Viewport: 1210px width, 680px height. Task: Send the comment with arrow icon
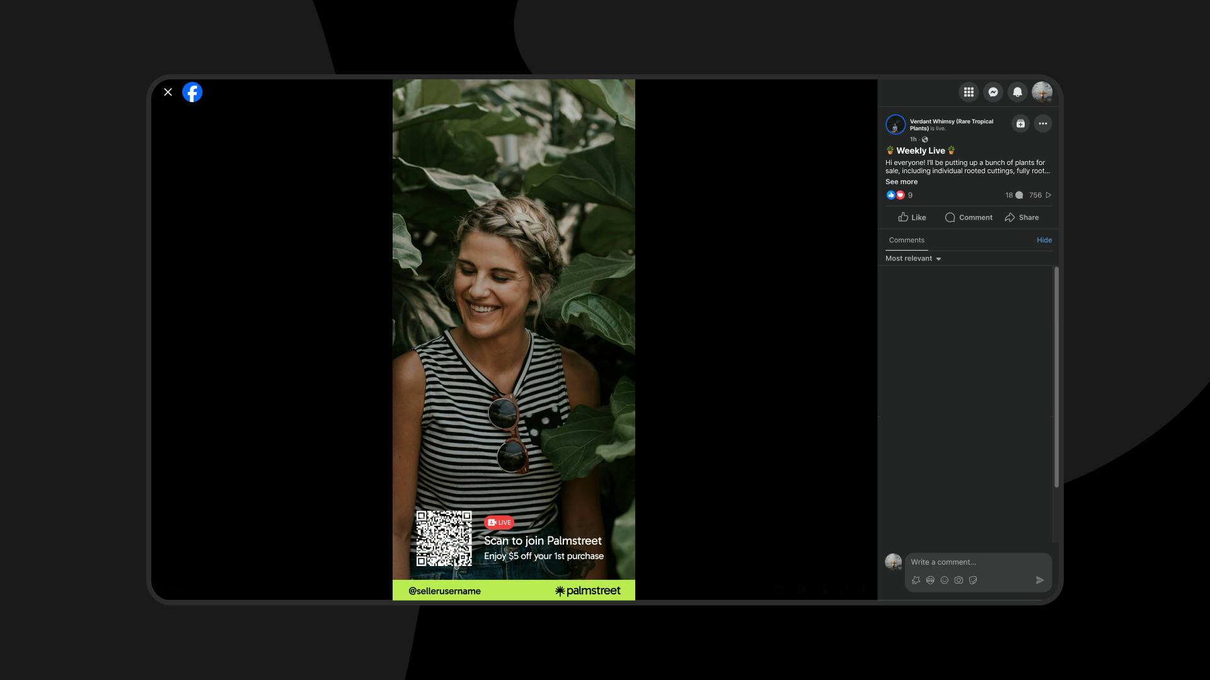click(x=1040, y=581)
